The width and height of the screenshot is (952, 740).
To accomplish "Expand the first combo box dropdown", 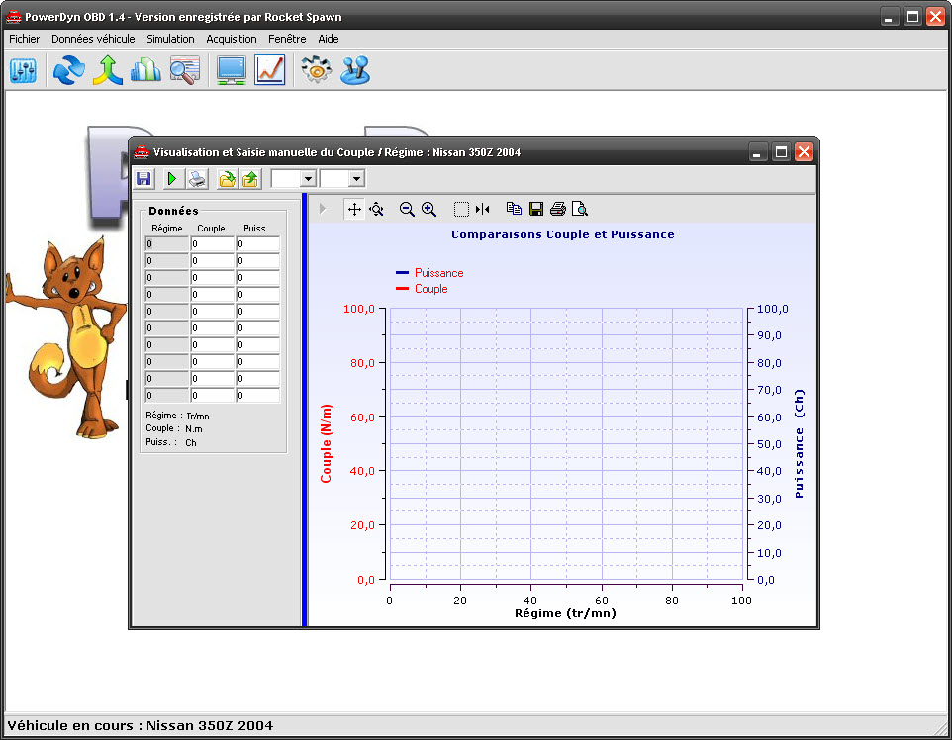I will pos(308,179).
